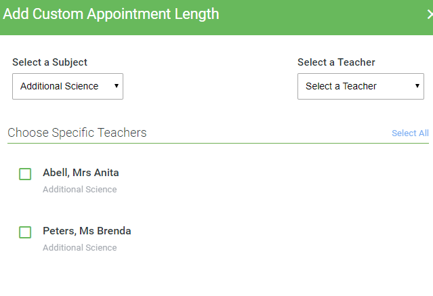This screenshot has height=296, width=433.
Task: Click the Select All link
Action: [410, 133]
